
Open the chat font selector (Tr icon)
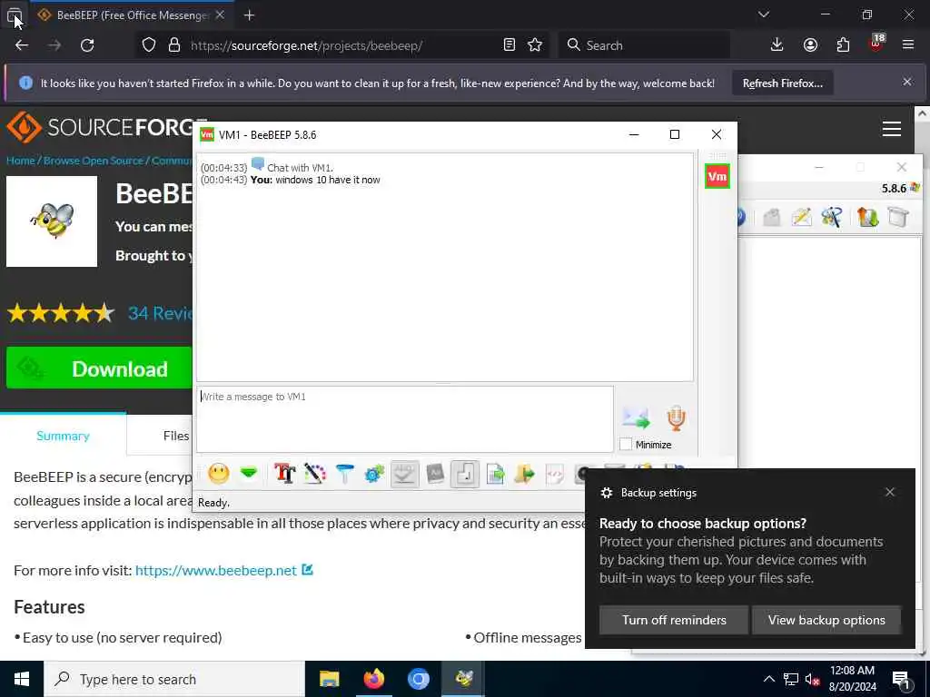284,474
